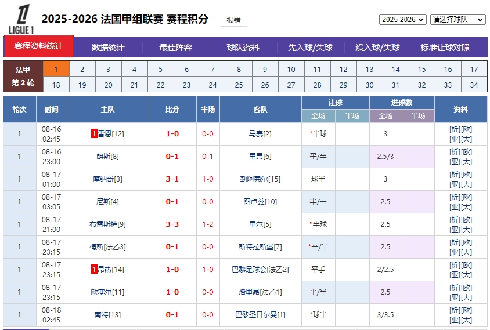Expand the 请选择球队 team selector
The width and height of the screenshot is (490, 330).
457,20
